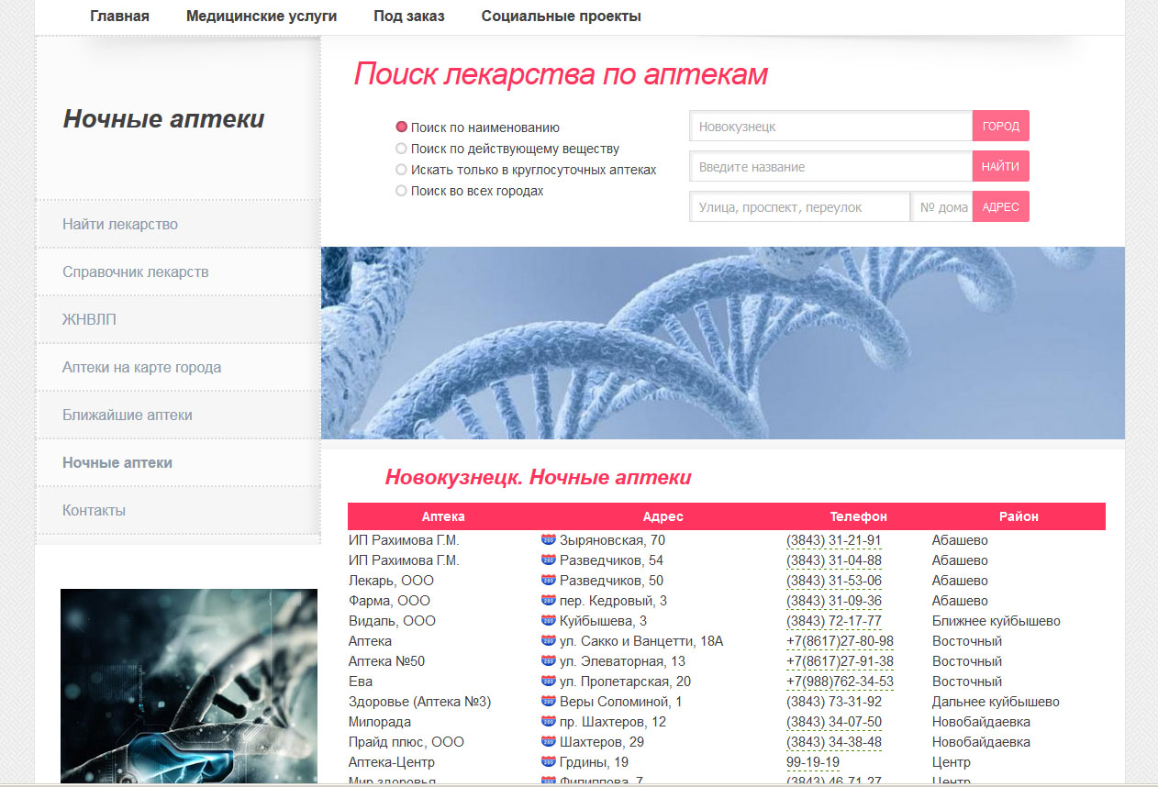Click map icon beside пр. Шахтеров, 12
Screen dimensions: 1158x787
click(x=549, y=721)
